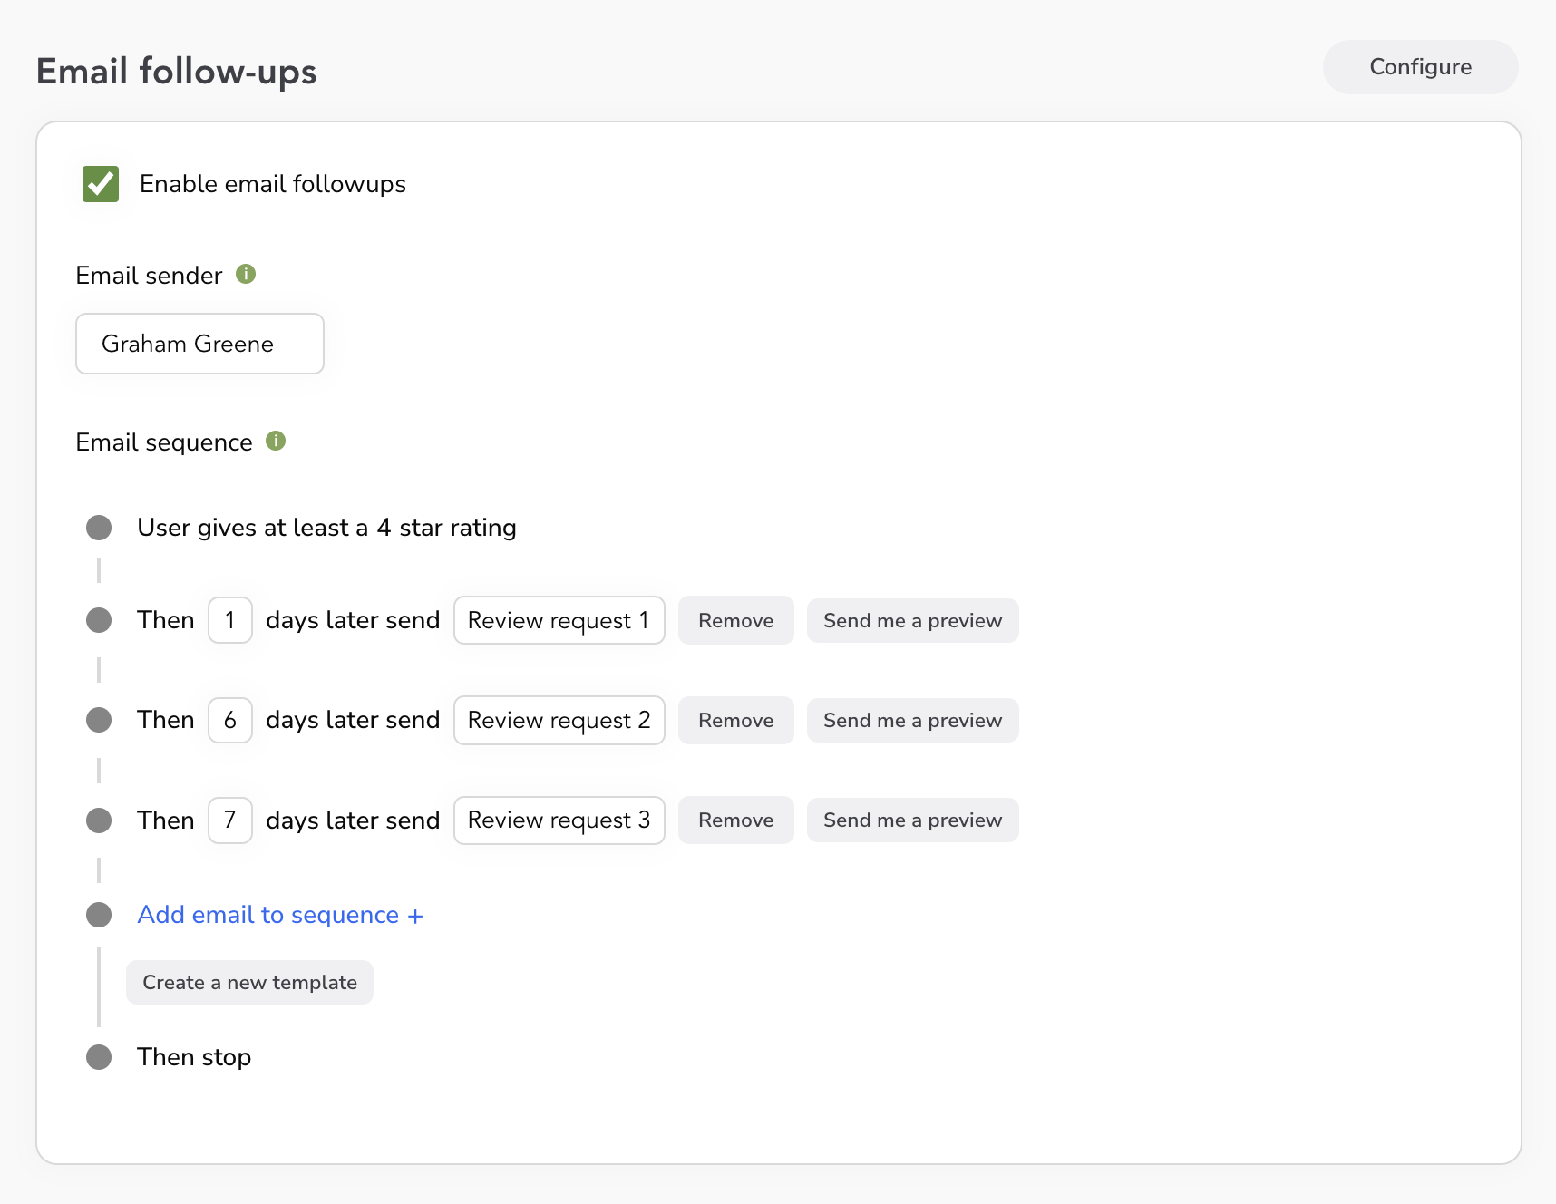Click the timeline dot next to Then stop
The image size is (1556, 1204).
pyautogui.click(x=99, y=1056)
